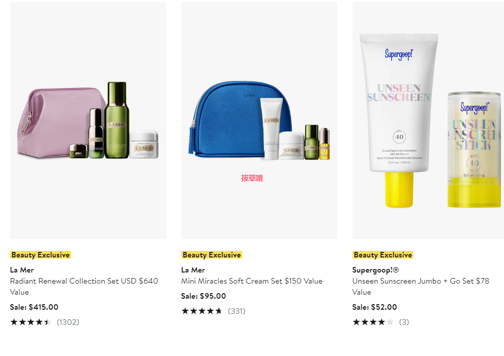This screenshot has width=504, height=356.
Task: Open the La Mer Radiant Renewal product image
Action: (x=88, y=120)
